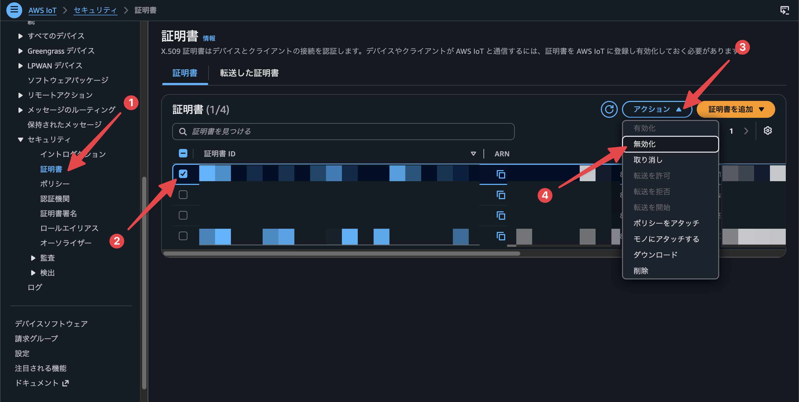Click the search magnifier icon
This screenshot has width=799, height=402.
[x=183, y=132]
